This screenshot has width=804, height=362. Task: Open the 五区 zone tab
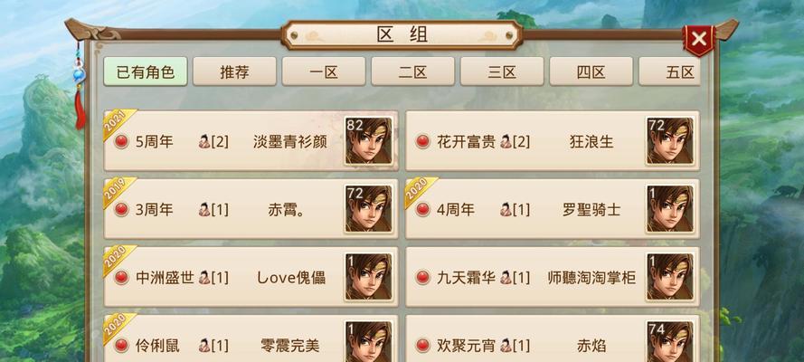[x=669, y=71]
